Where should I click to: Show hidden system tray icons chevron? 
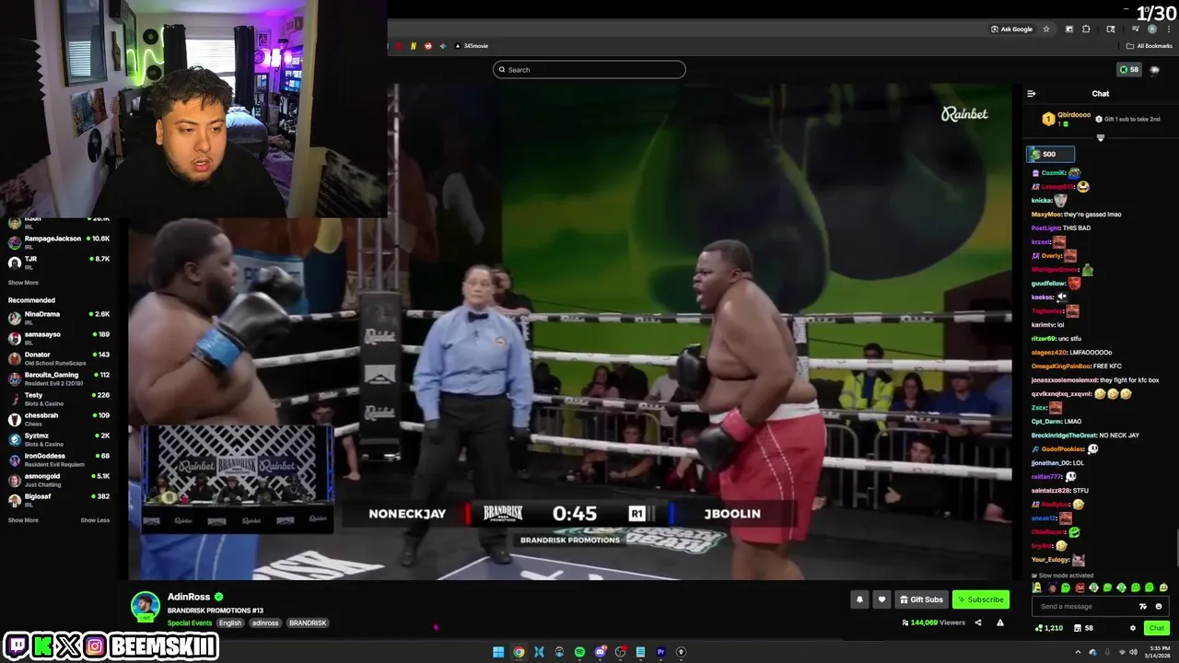(x=1078, y=652)
